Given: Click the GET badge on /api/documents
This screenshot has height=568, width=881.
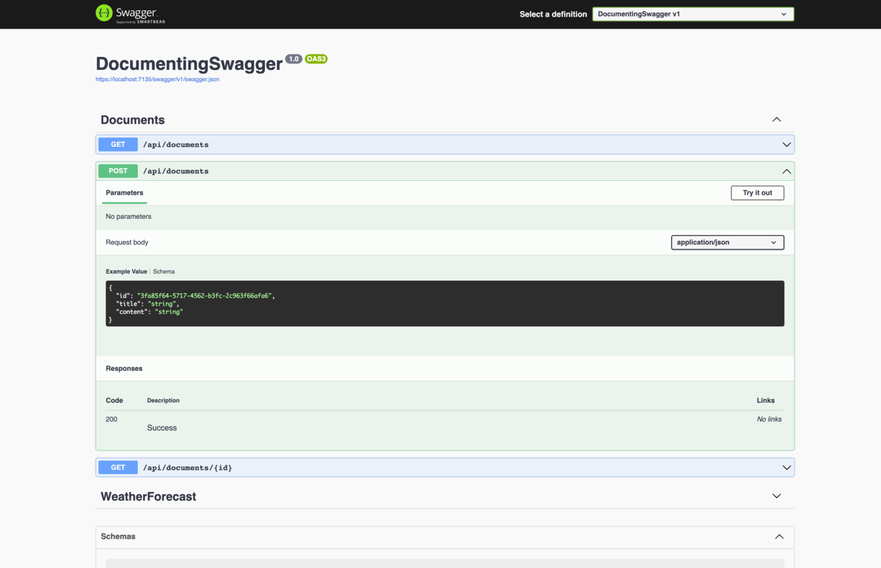Looking at the screenshot, I should click(x=118, y=144).
